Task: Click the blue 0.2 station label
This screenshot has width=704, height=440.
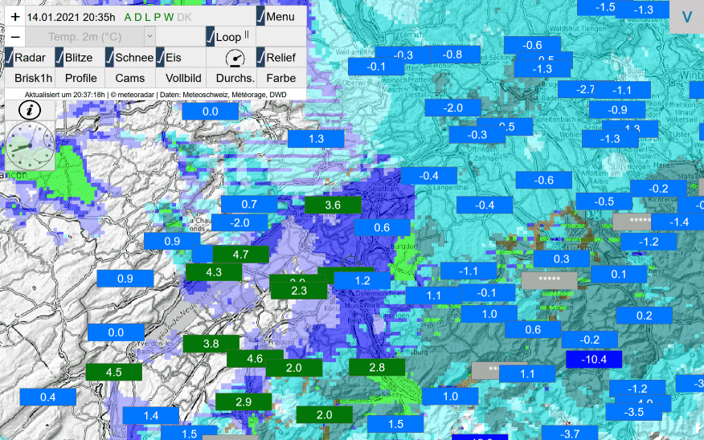Action: click(x=644, y=316)
